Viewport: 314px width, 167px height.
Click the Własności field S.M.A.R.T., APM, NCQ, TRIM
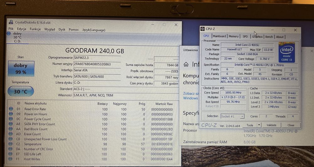[x=126, y=95]
